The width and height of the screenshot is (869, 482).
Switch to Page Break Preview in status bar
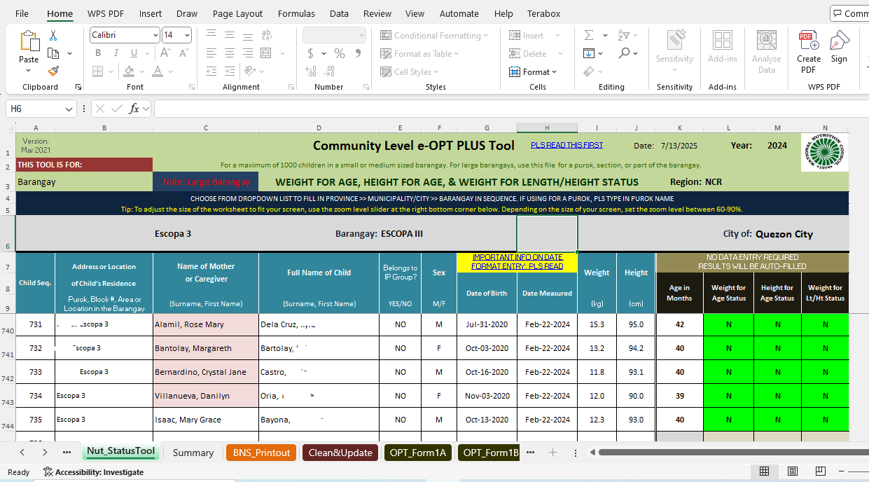click(x=822, y=471)
